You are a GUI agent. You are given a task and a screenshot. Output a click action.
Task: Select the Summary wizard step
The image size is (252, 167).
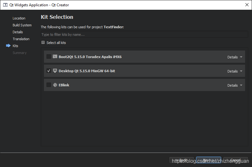coord(19,53)
